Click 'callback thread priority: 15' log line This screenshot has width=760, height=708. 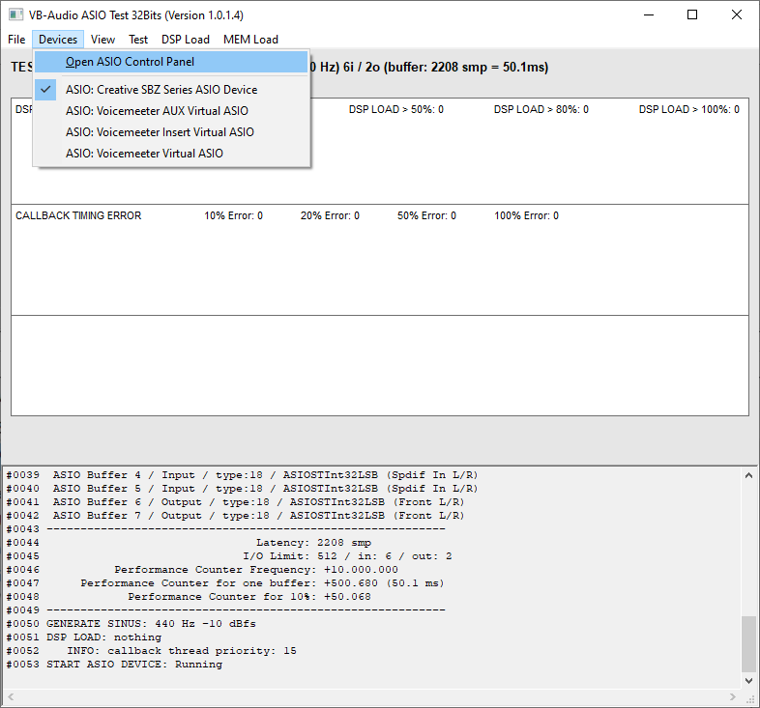(x=181, y=651)
